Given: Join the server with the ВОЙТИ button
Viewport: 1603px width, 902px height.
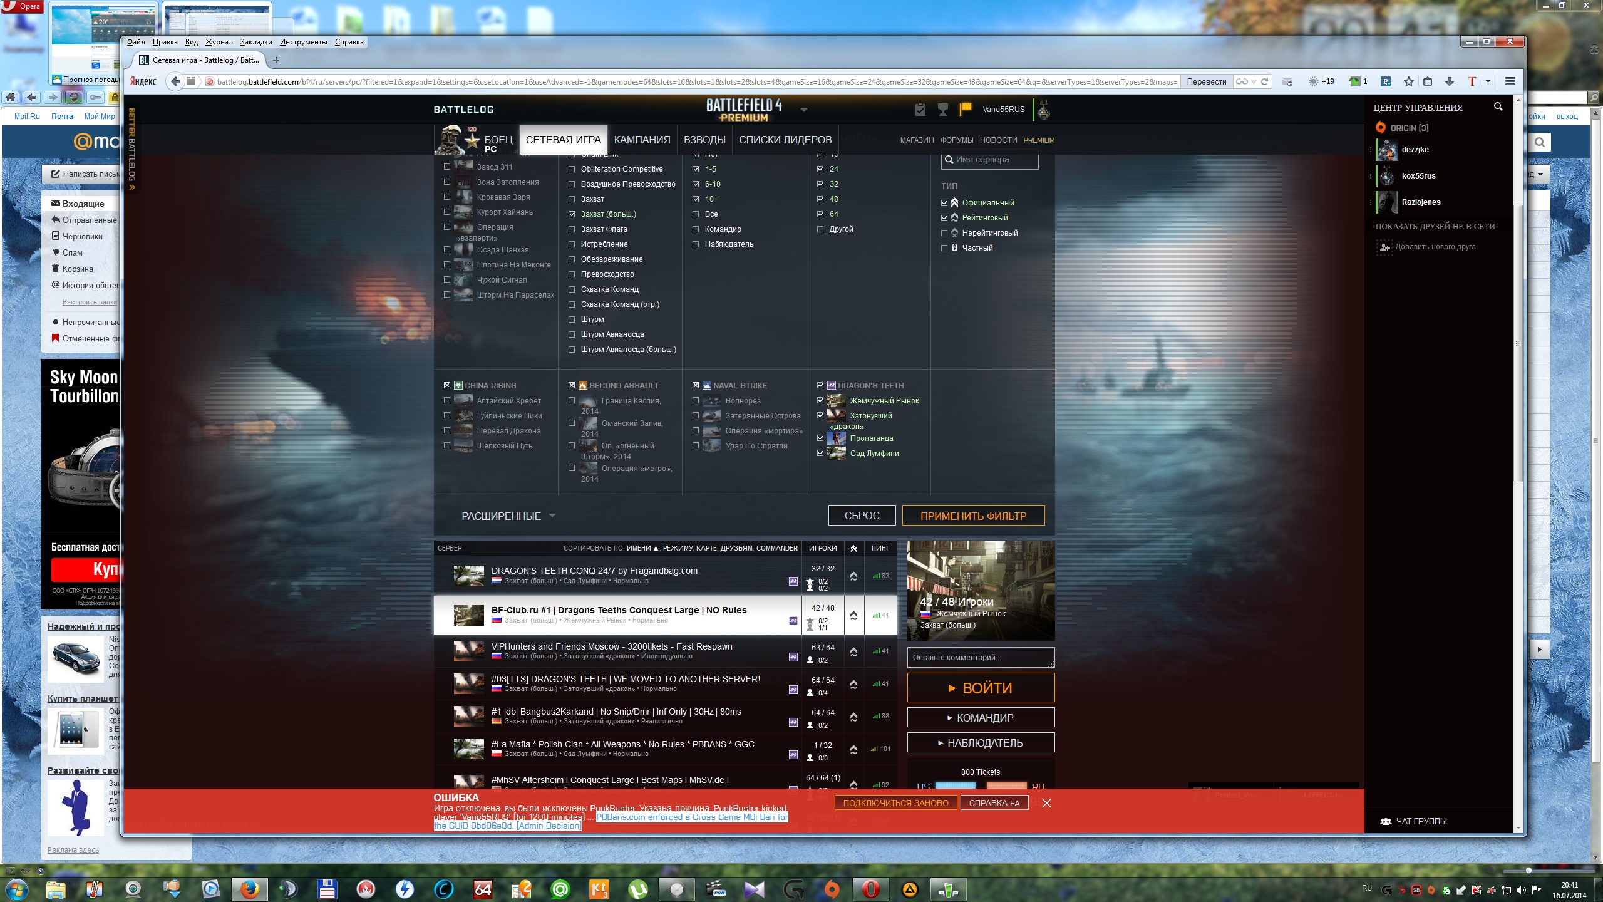Looking at the screenshot, I should point(981,688).
